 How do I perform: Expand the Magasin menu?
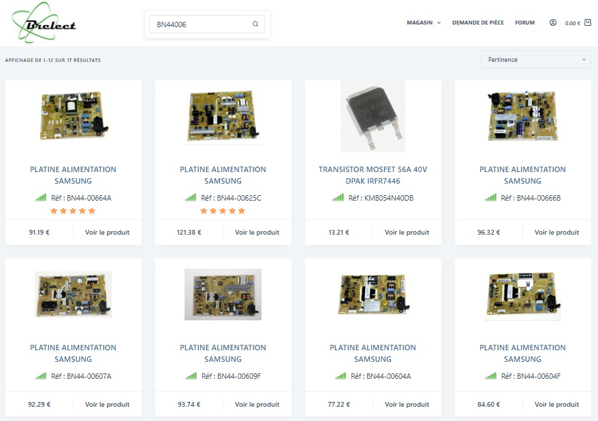tap(424, 22)
